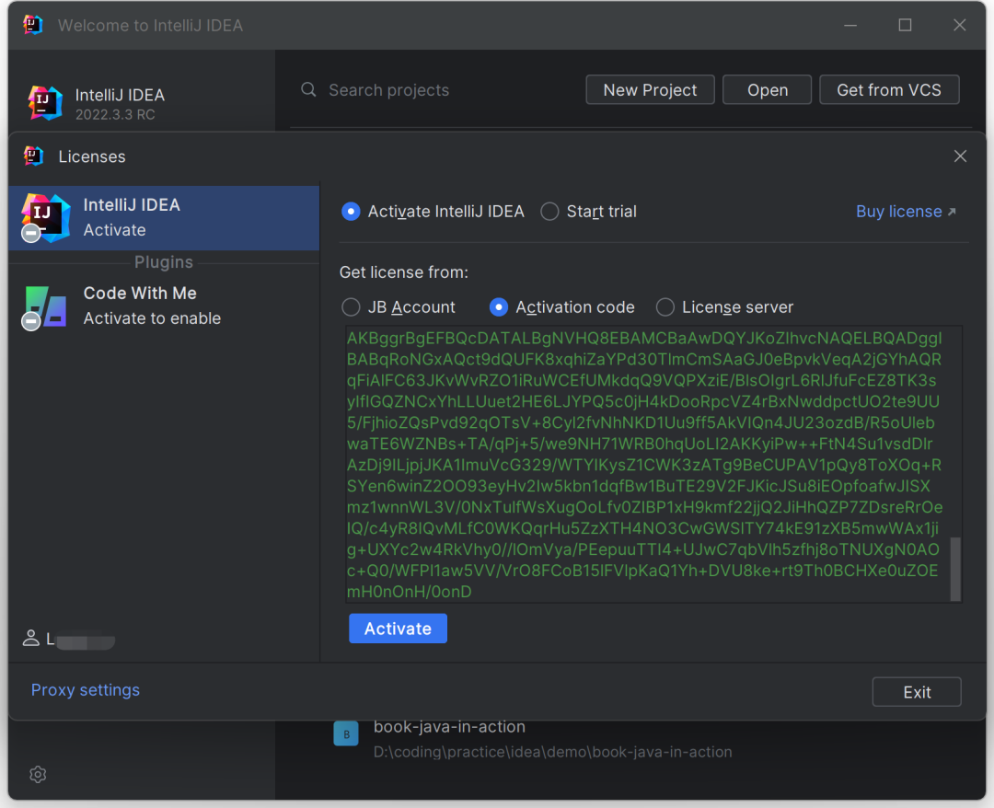Click inside the activation code text area
Image resolution: width=994 pixels, height=808 pixels.
(644, 460)
